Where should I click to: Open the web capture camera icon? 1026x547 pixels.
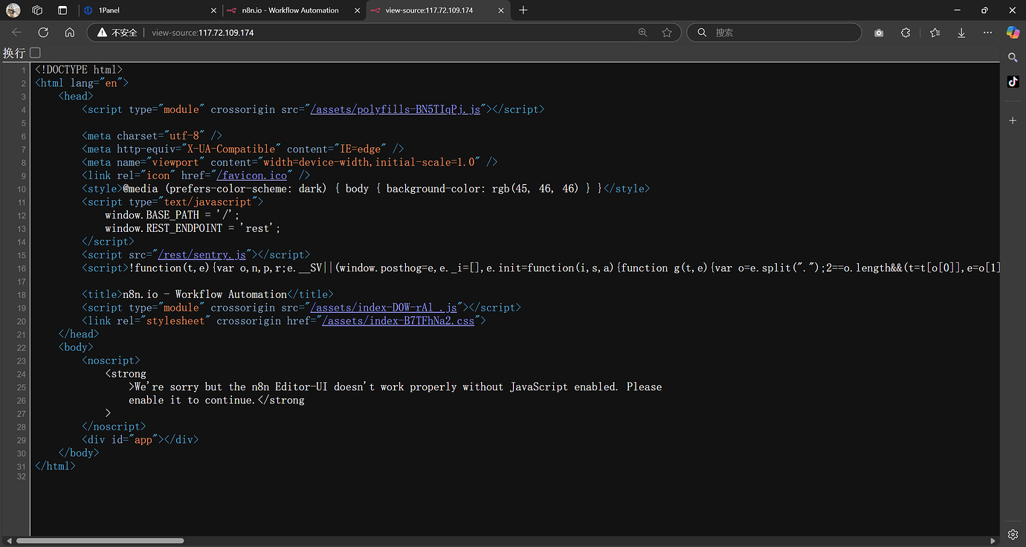[878, 32]
